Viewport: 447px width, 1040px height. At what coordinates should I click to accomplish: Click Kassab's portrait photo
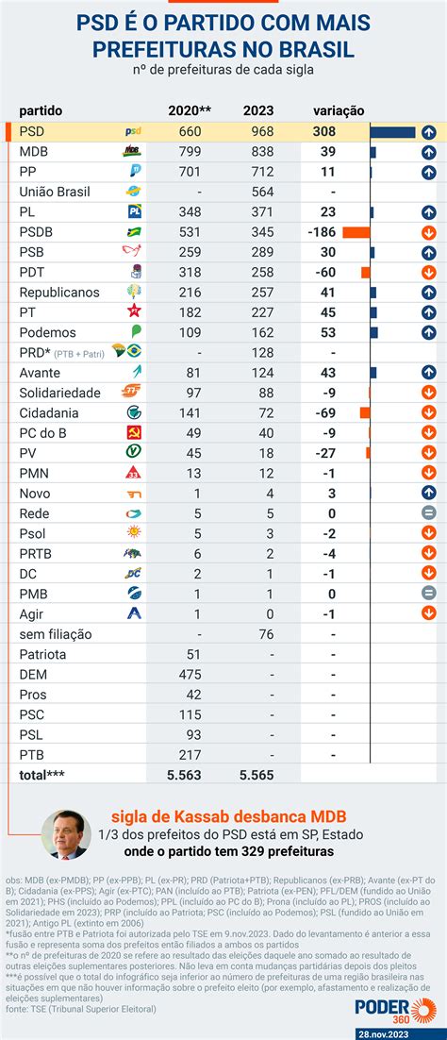coord(66,834)
